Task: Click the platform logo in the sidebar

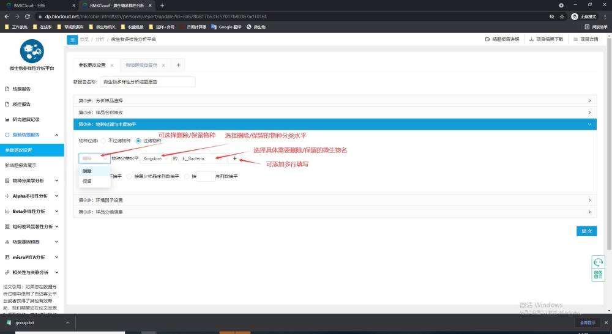Action: 32,51
